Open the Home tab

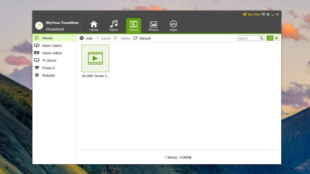(x=94, y=26)
